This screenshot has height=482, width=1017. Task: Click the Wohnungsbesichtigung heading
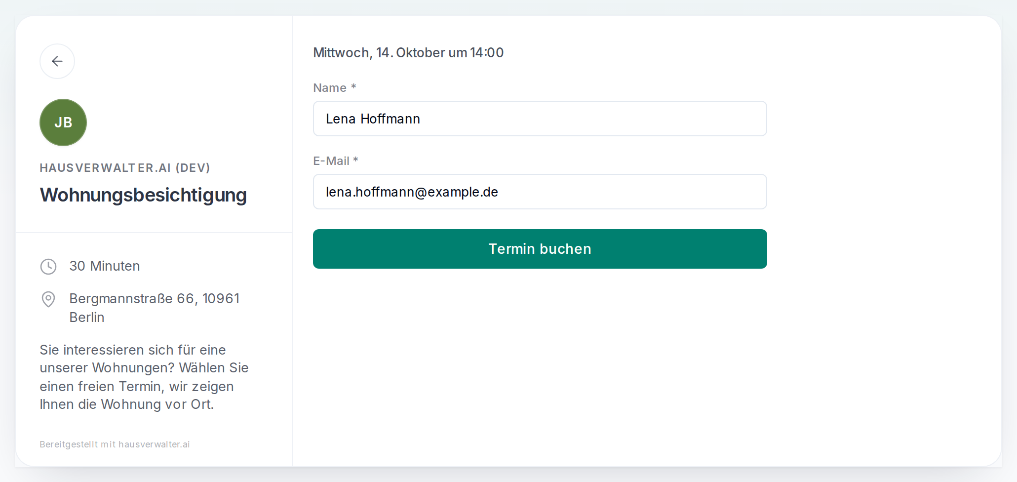tap(143, 195)
